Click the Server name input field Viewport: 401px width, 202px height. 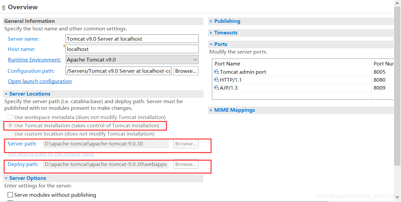(132, 39)
